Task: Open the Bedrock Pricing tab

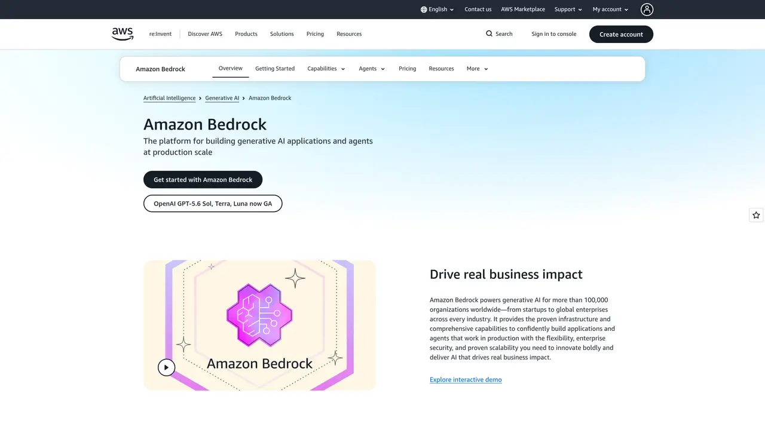Action: point(408,69)
